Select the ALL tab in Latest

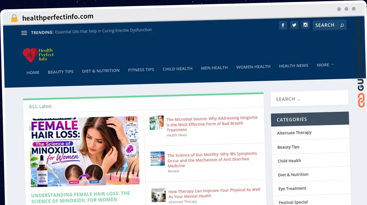tap(33, 106)
